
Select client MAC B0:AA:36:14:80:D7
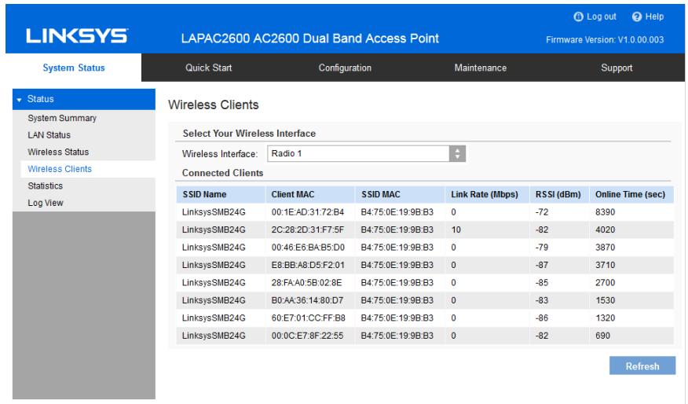pyautogui.click(x=307, y=300)
